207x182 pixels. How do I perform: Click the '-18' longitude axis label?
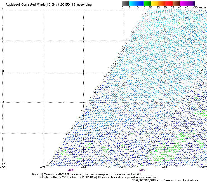point(164,167)
